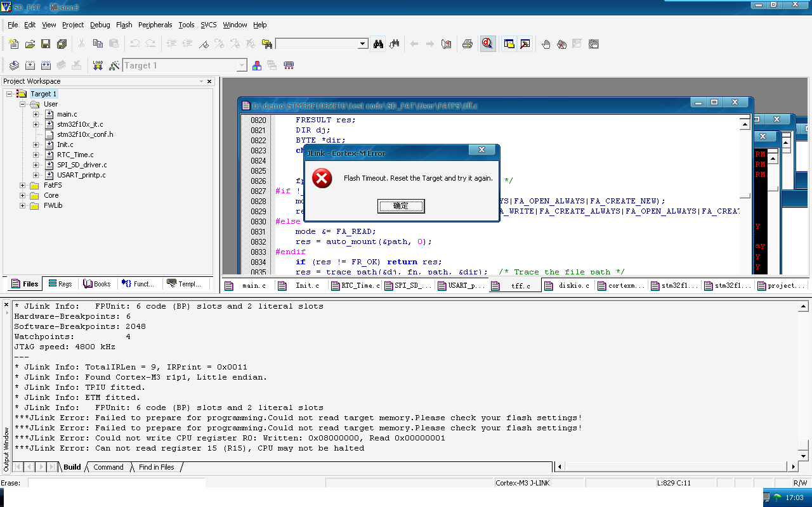Collapse the User group in project tree

(x=23, y=104)
